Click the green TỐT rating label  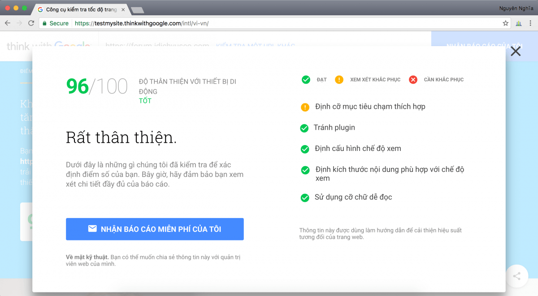(145, 101)
